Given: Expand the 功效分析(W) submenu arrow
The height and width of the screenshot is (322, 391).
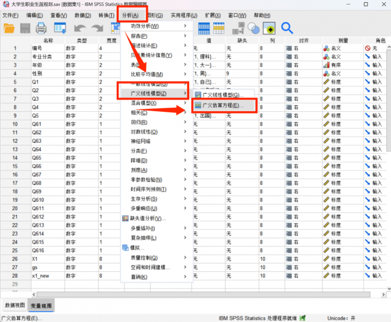Looking at the screenshot, I should coord(185,26).
